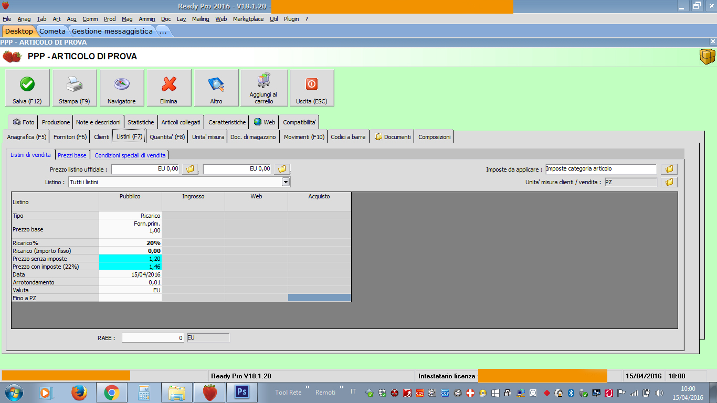Switch to Quantita' (F8) tab

(167, 137)
